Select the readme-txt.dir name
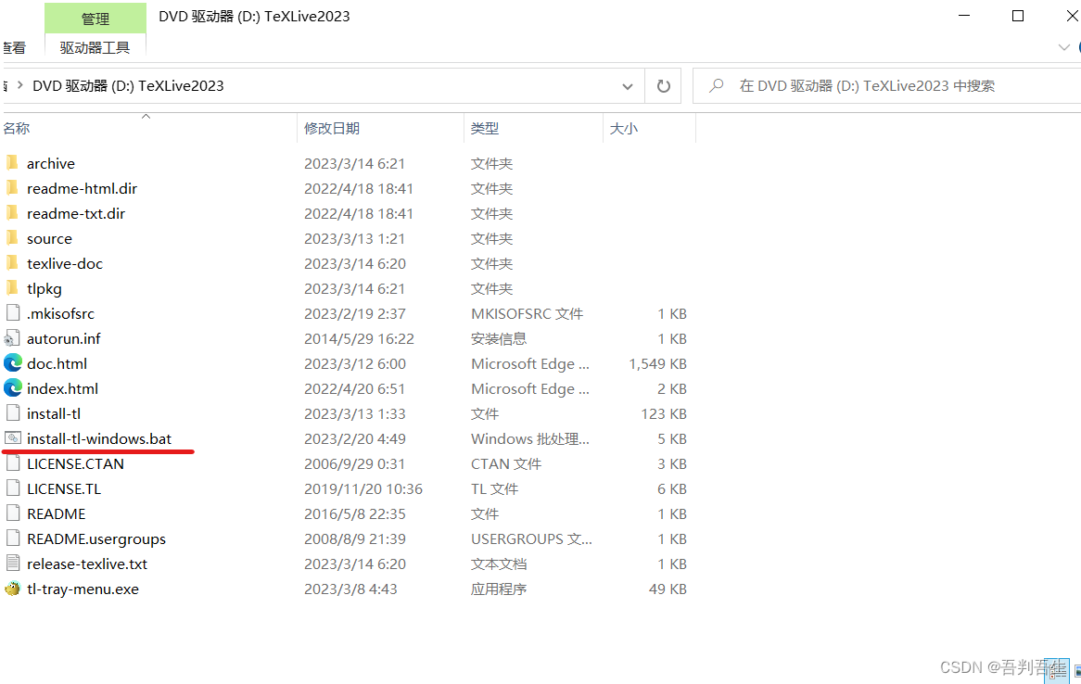Viewport: 1081px width, 684px height. [x=76, y=214]
